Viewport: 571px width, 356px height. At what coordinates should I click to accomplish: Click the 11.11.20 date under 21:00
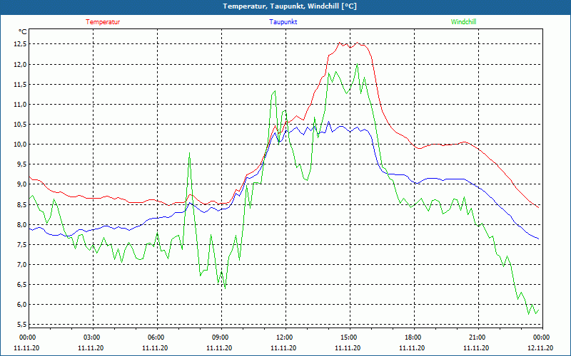point(476,348)
